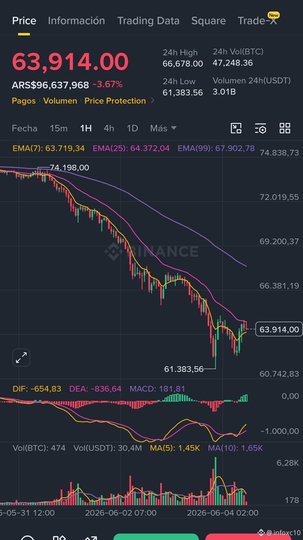Open the chart drawing tools icon
This screenshot has height=540, width=303.
236,128
